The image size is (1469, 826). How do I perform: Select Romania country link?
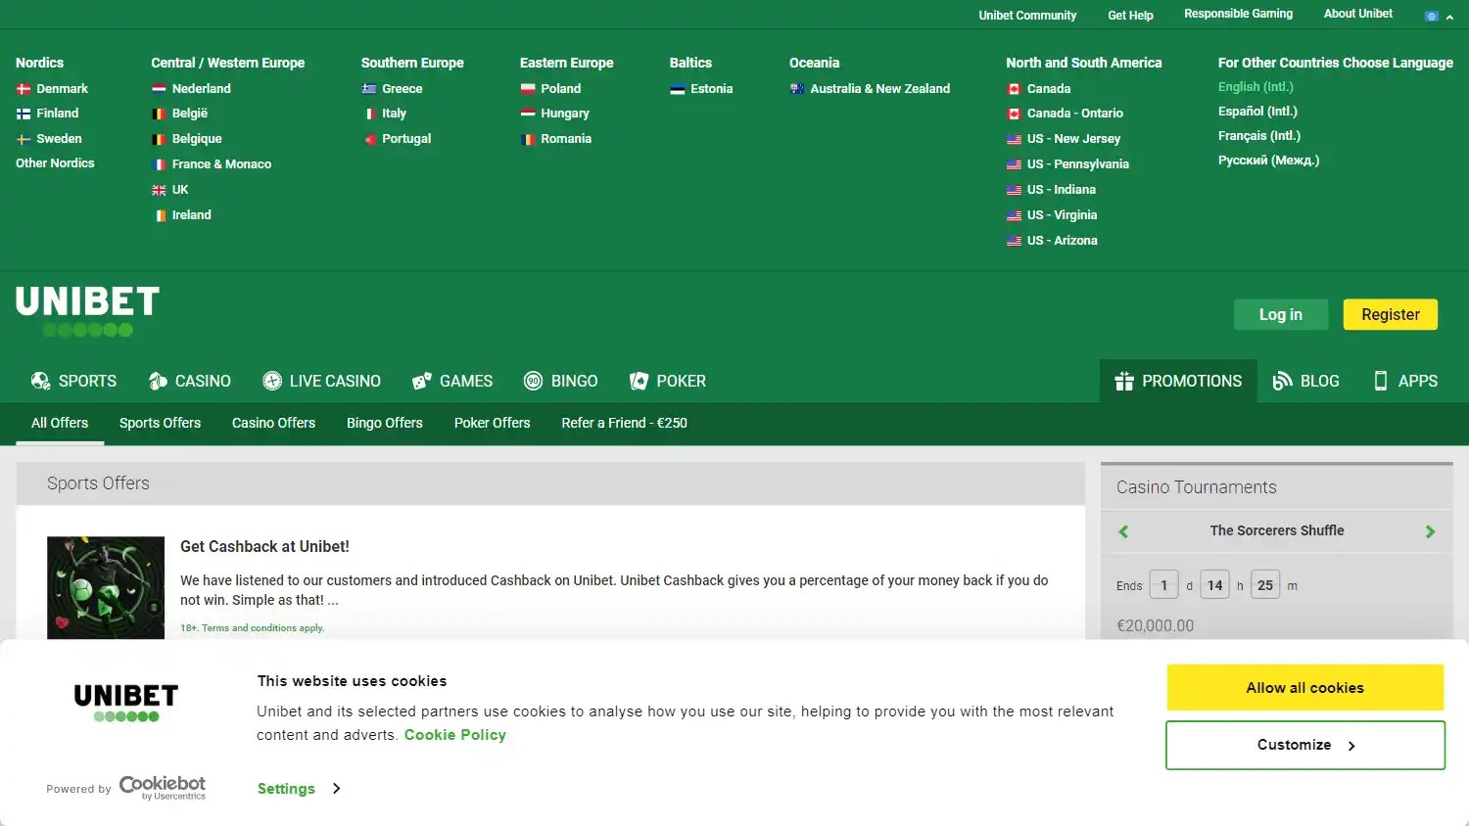click(566, 139)
